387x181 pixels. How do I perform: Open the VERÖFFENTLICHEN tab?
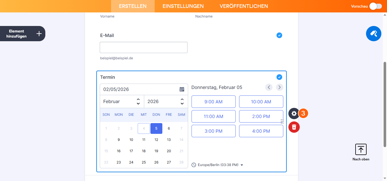tap(244, 6)
